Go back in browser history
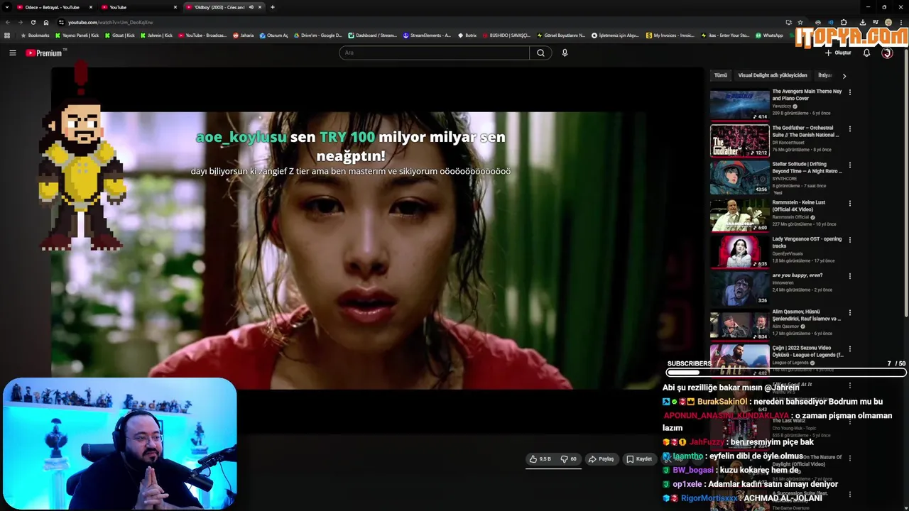The image size is (909, 511). click(8, 22)
